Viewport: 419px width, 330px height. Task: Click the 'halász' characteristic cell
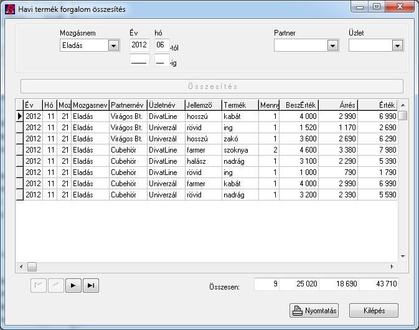point(204,161)
